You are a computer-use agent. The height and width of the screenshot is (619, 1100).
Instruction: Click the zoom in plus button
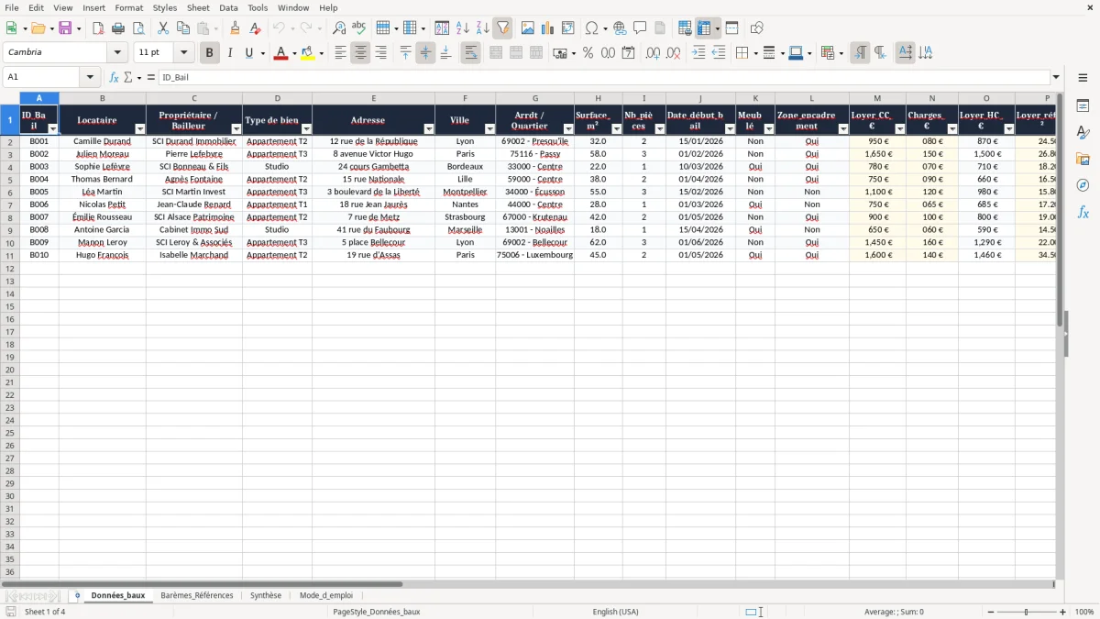(1063, 612)
